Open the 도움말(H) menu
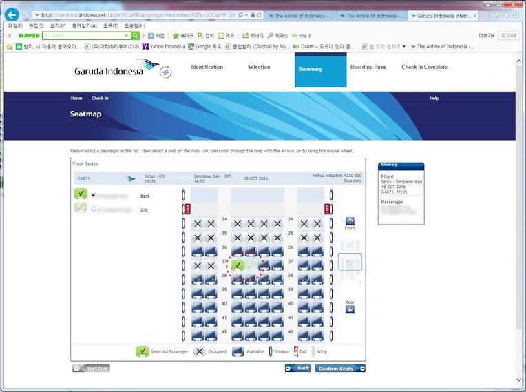Viewport: 526px width, 392px height. 134,26
